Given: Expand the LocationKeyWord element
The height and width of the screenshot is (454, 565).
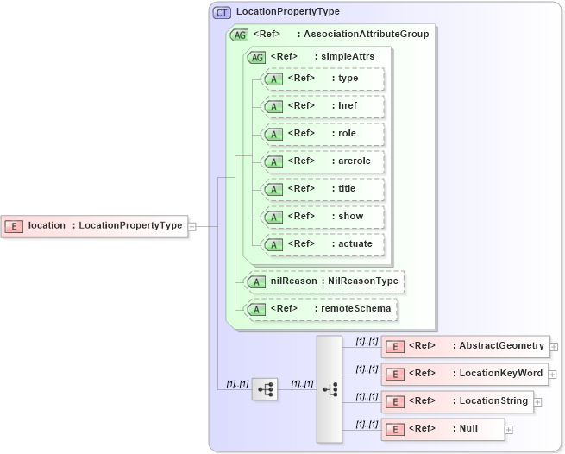Looking at the screenshot, I should coord(552,375).
